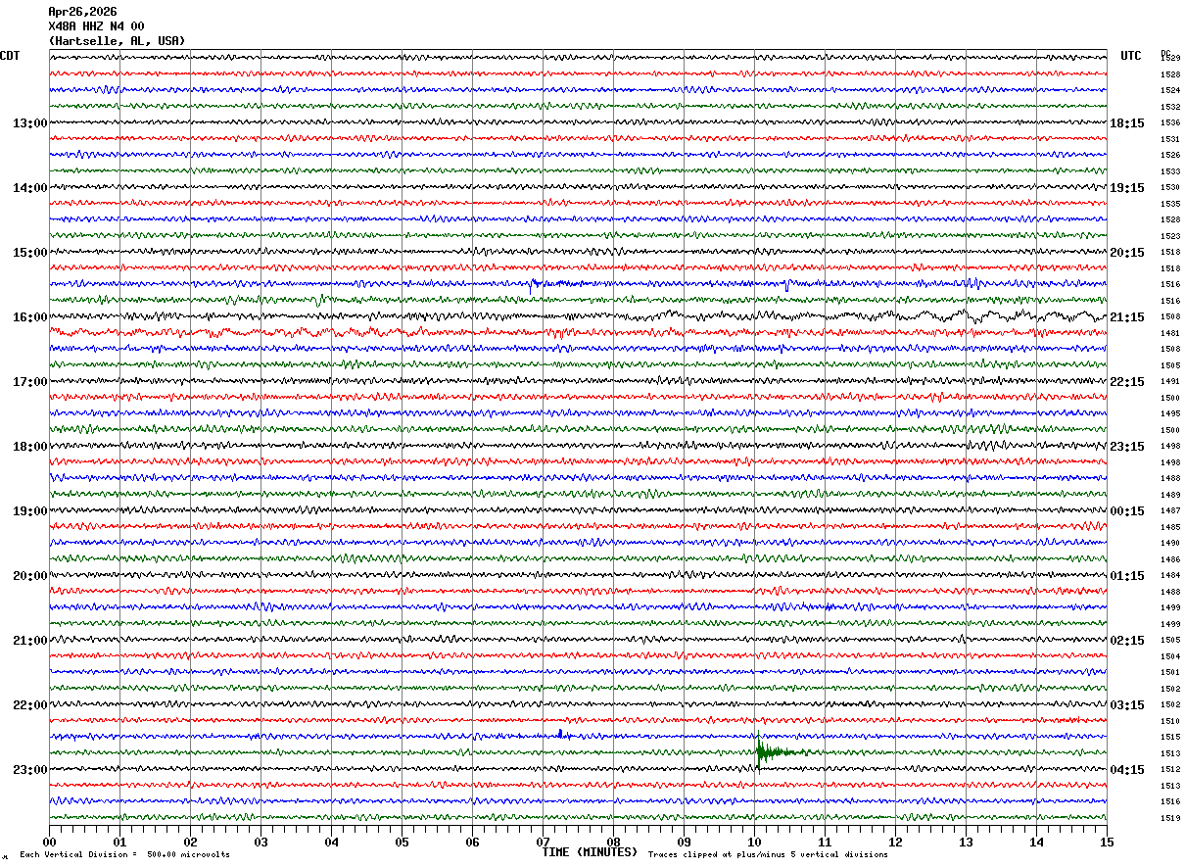The height and width of the screenshot is (868, 1185).
Task: Select the 14:00 CDT time label
Action: click(x=29, y=188)
